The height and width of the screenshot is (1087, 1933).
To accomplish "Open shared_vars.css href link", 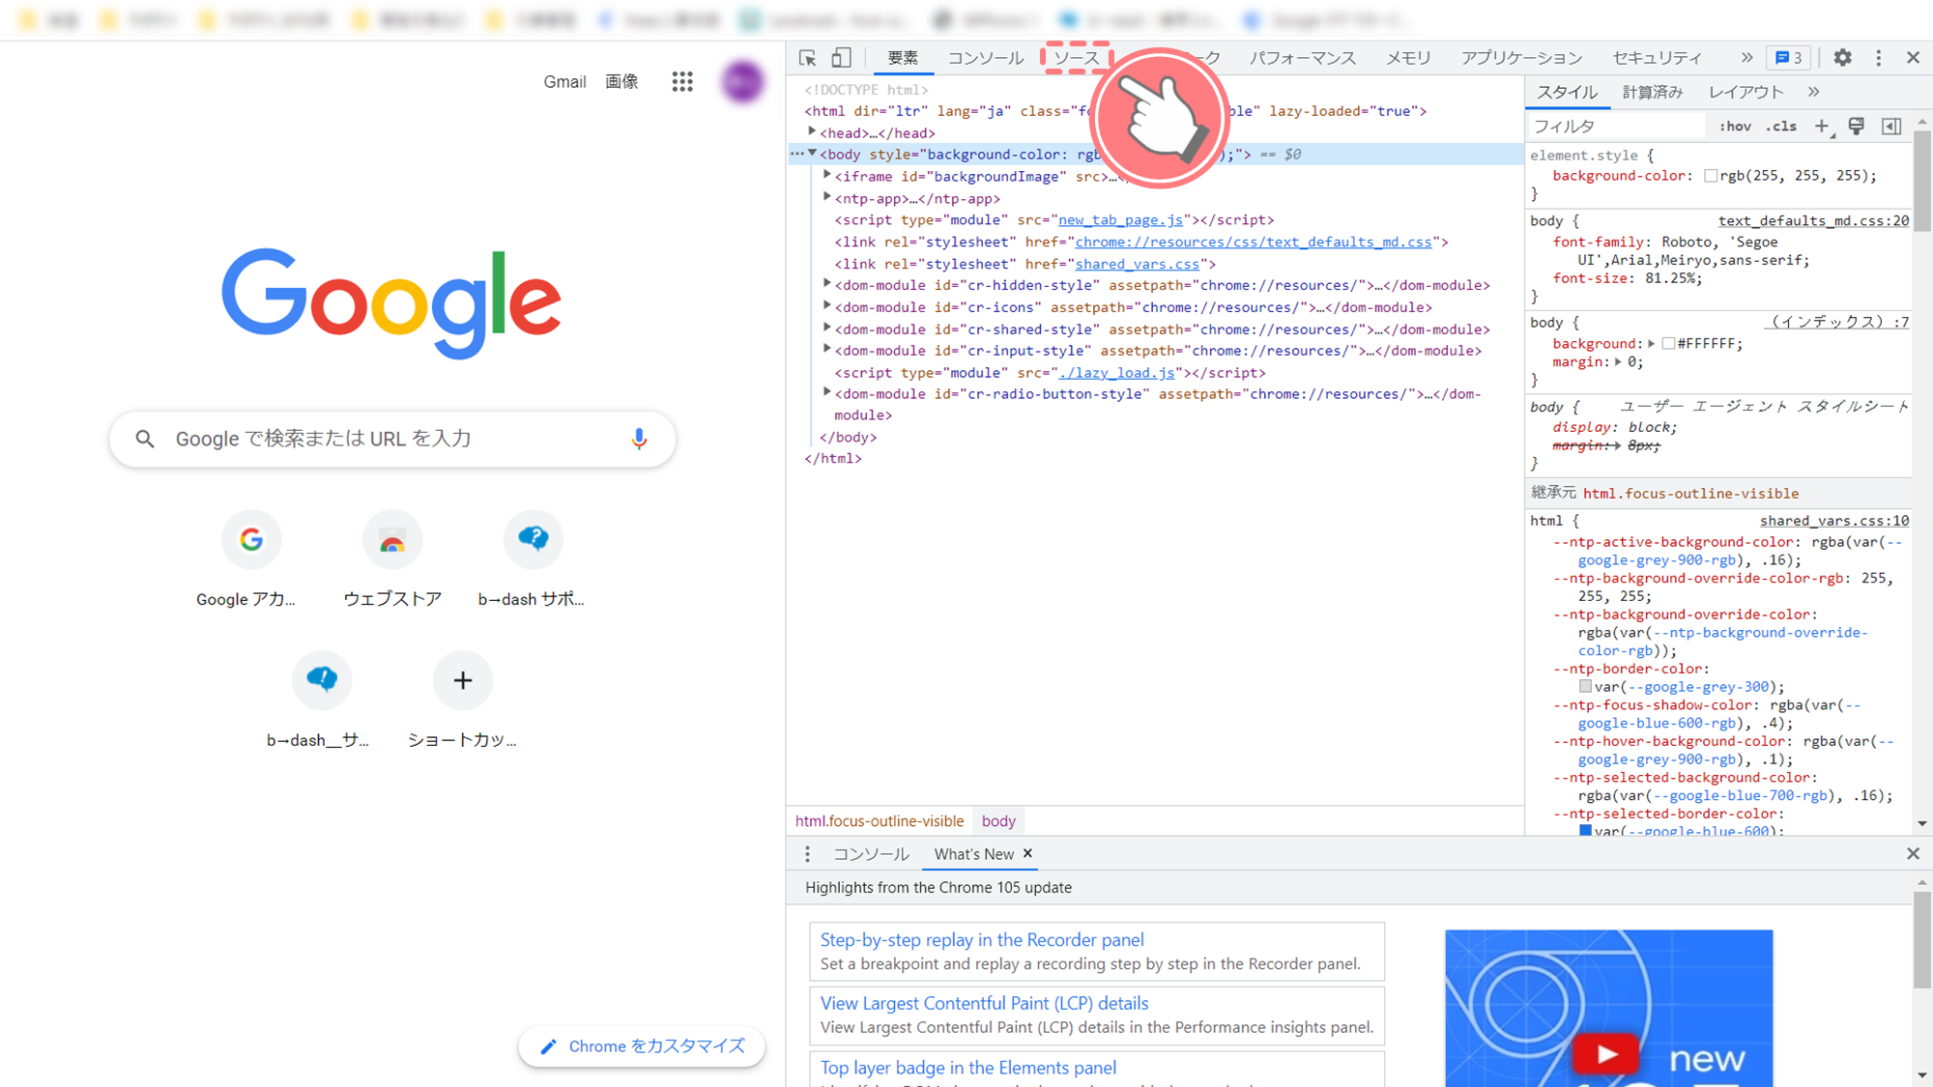I will (1138, 264).
